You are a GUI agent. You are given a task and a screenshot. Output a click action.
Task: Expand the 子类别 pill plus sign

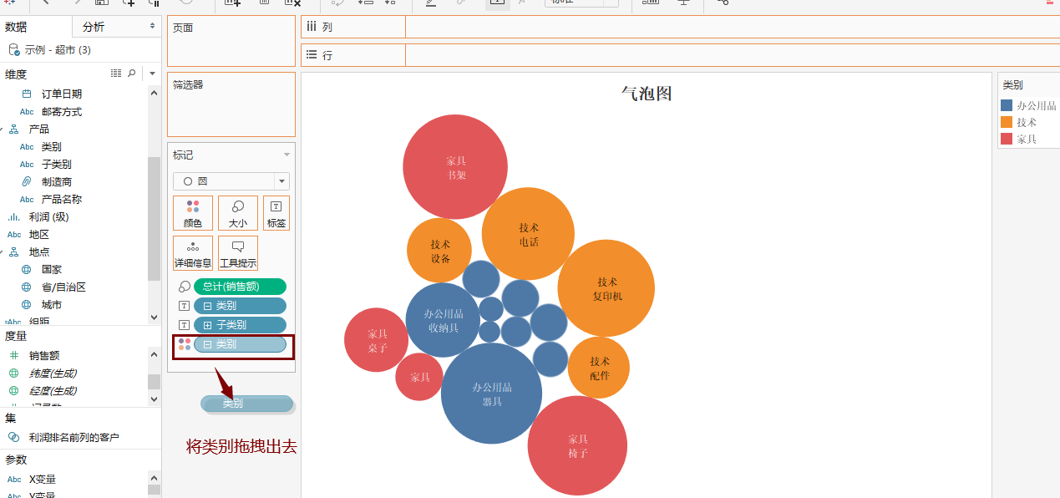[208, 325]
